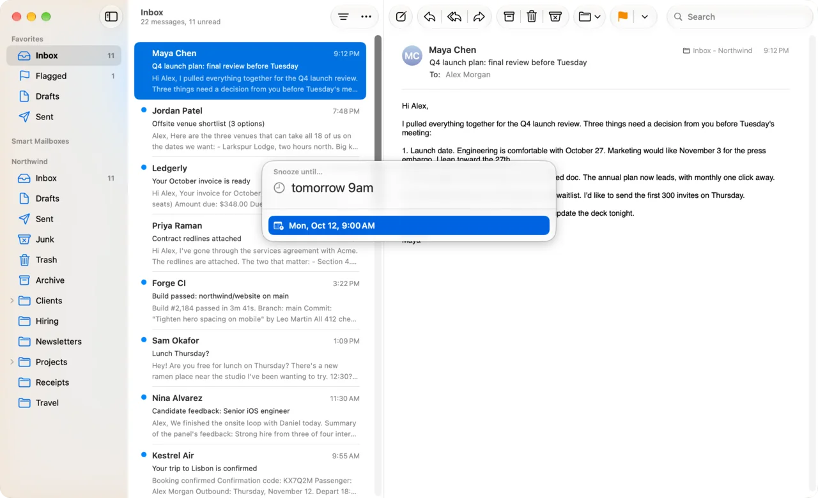This screenshot has width=818, height=498.
Task: Open the flag color dropdown arrow
Action: coord(645,17)
